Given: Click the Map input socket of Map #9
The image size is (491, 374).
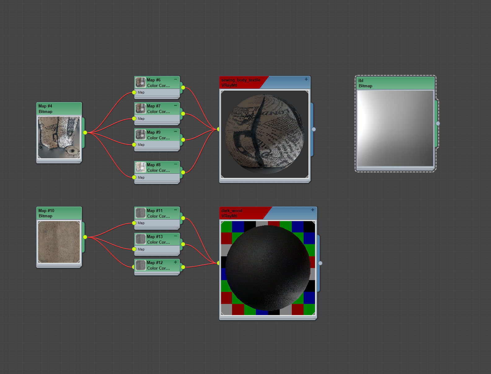Looking at the screenshot, I should [134, 145].
